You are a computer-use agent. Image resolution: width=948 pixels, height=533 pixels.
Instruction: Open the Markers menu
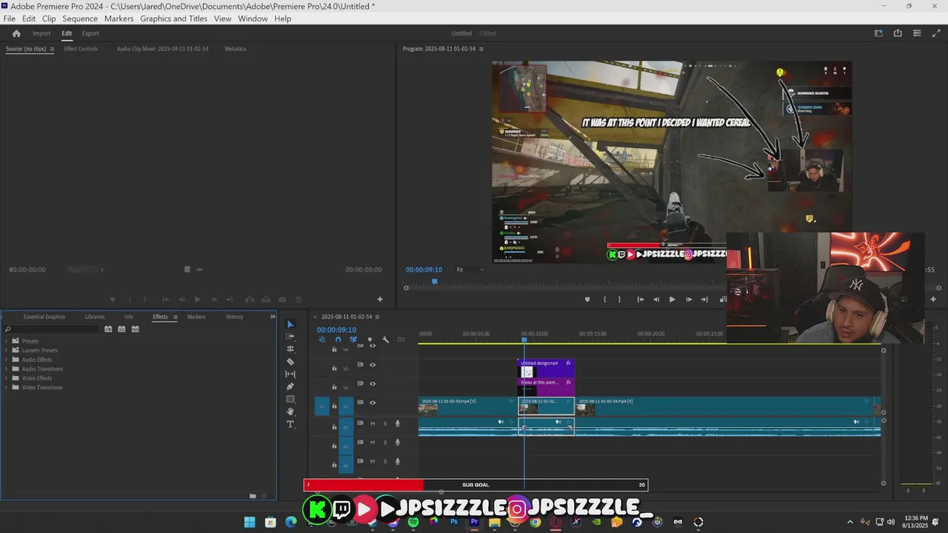(x=118, y=19)
